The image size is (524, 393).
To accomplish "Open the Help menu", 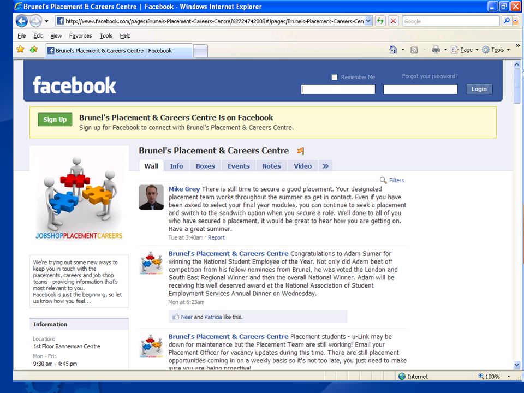I will pos(125,36).
